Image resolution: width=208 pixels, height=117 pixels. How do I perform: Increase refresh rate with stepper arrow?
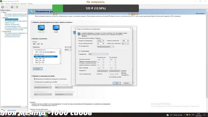coord(103,43)
